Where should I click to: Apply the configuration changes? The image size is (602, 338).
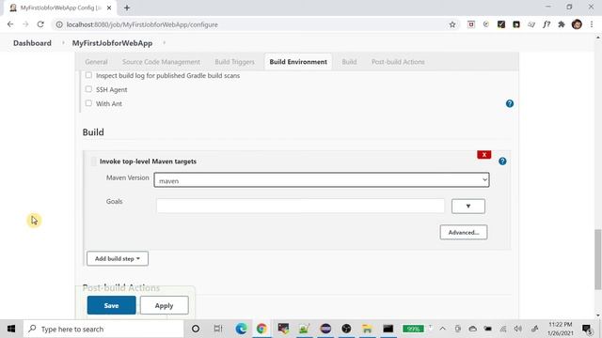click(x=165, y=305)
